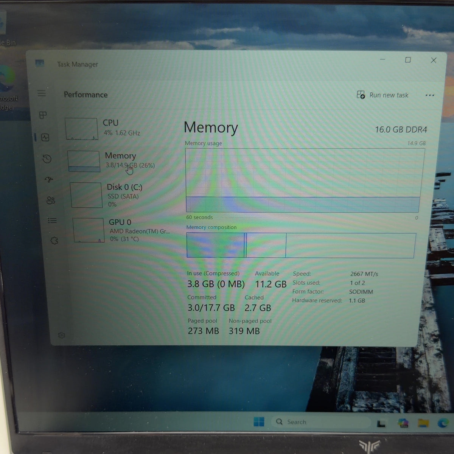The image size is (454, 454).
Task: Switch to the Users page icon
Action: click(x=51, y=200)
